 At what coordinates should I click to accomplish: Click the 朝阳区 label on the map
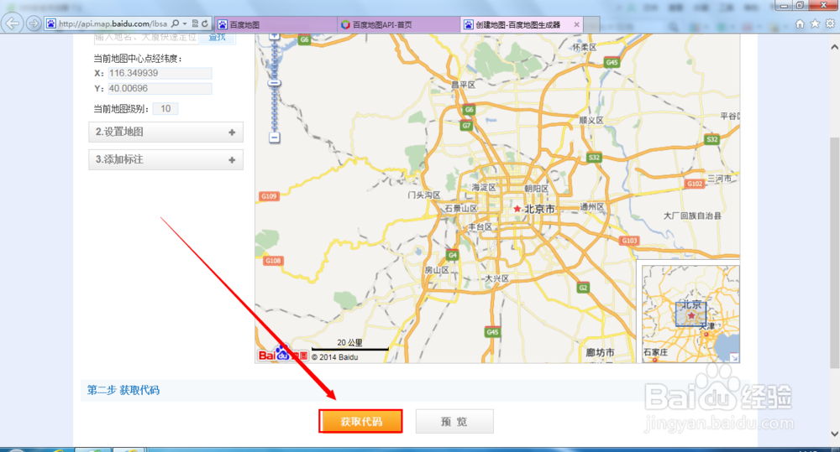click(x=536, y=189)
